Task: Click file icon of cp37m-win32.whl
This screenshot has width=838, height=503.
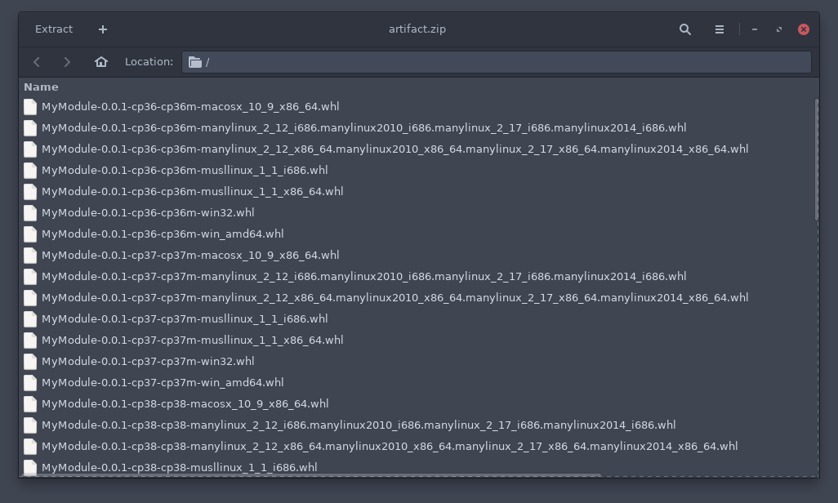Action: 30,362
